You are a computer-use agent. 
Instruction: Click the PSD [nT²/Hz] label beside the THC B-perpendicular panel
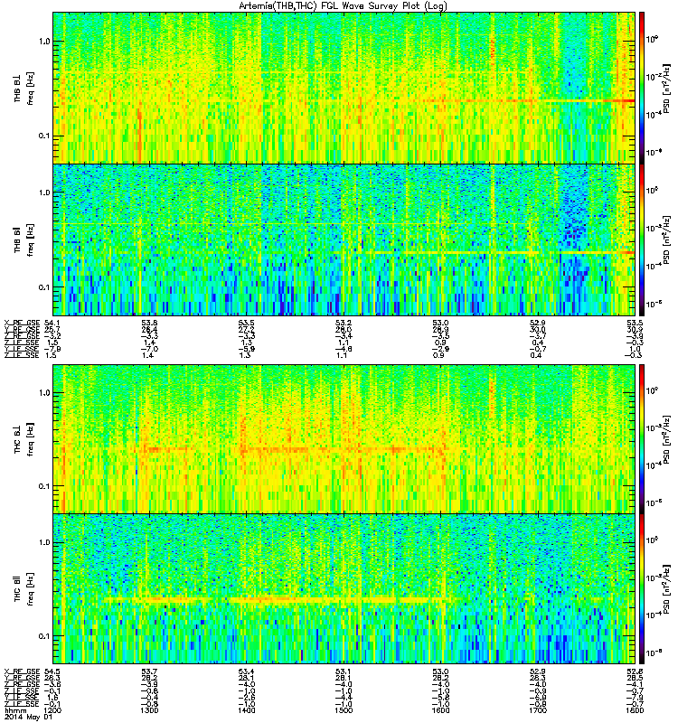pyautogui.click(x=666, y=438)
